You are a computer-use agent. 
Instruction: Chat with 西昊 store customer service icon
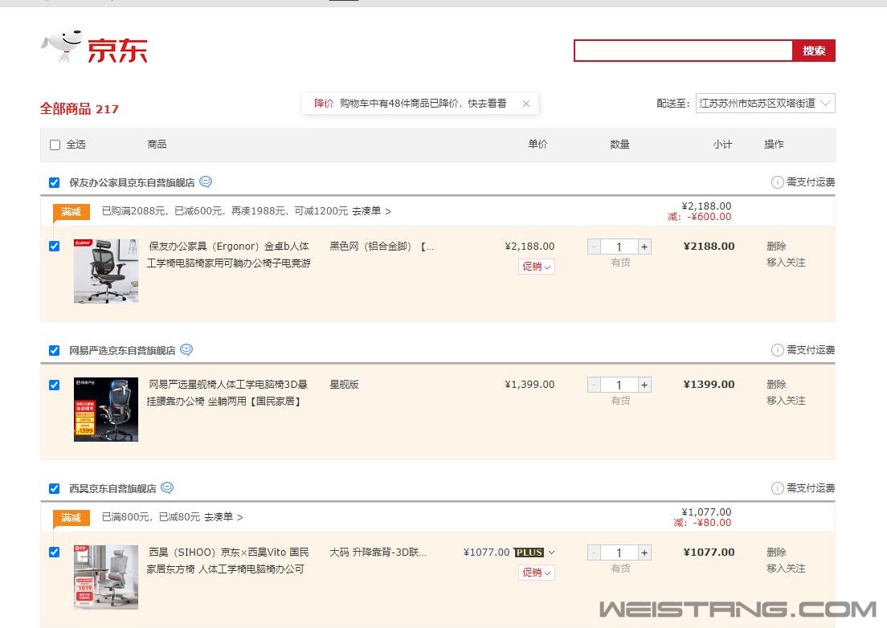167,487
